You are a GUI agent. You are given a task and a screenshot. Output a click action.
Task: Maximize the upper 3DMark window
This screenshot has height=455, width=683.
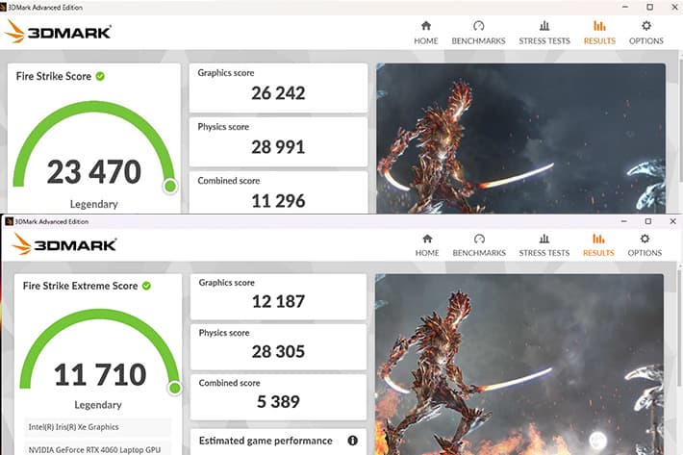tap(649, 7)
